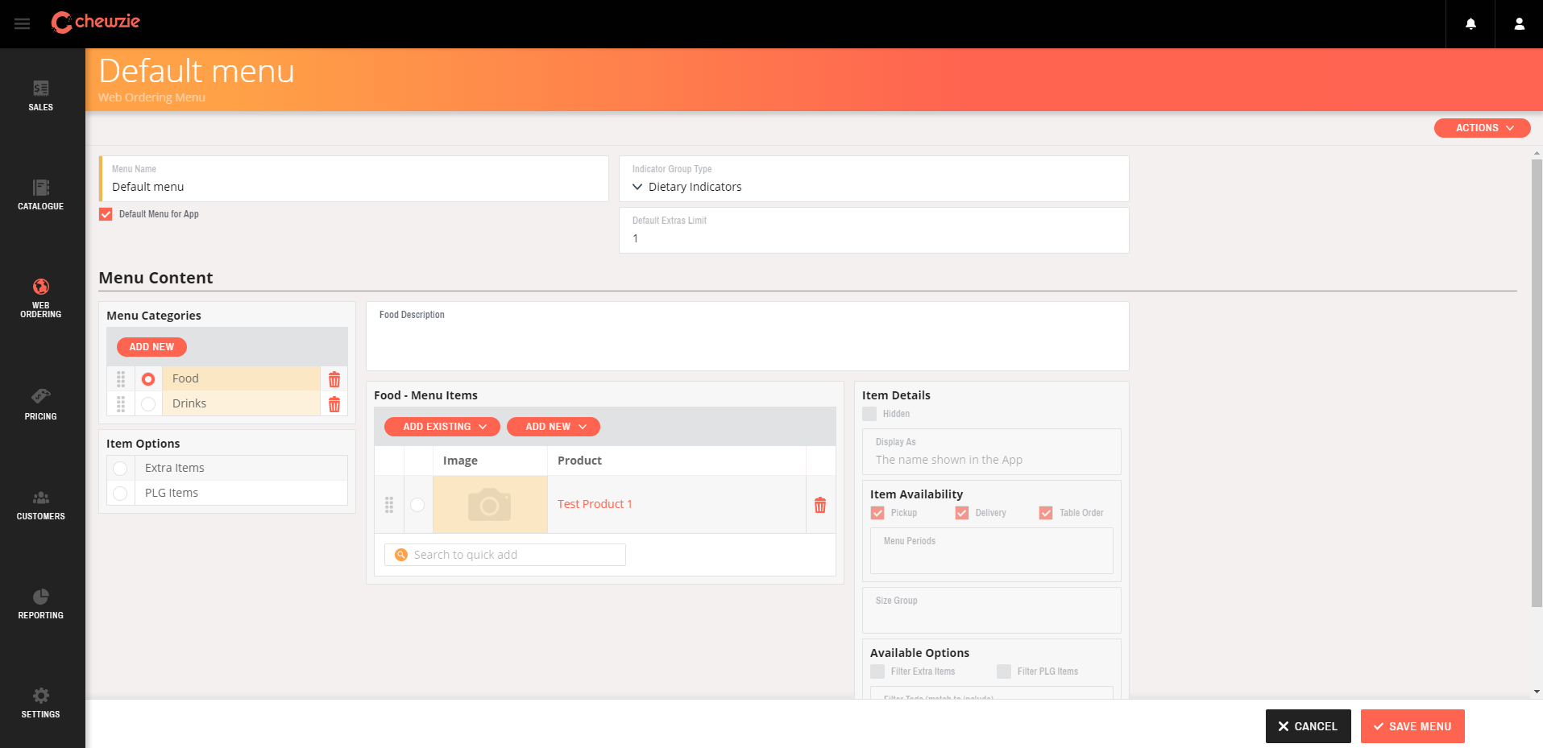Click the Display As input field

tap(992, 452)
